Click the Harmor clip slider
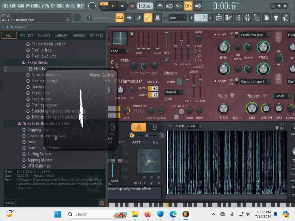The height and width of the screenshot is (221, 295). (x=167, y=41)
